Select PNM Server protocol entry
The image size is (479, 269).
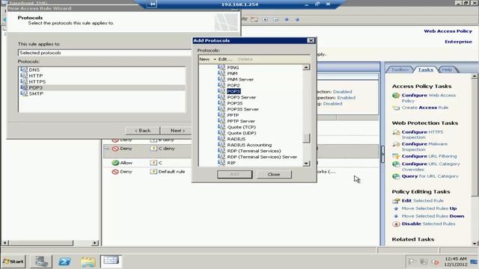point(240,79)
